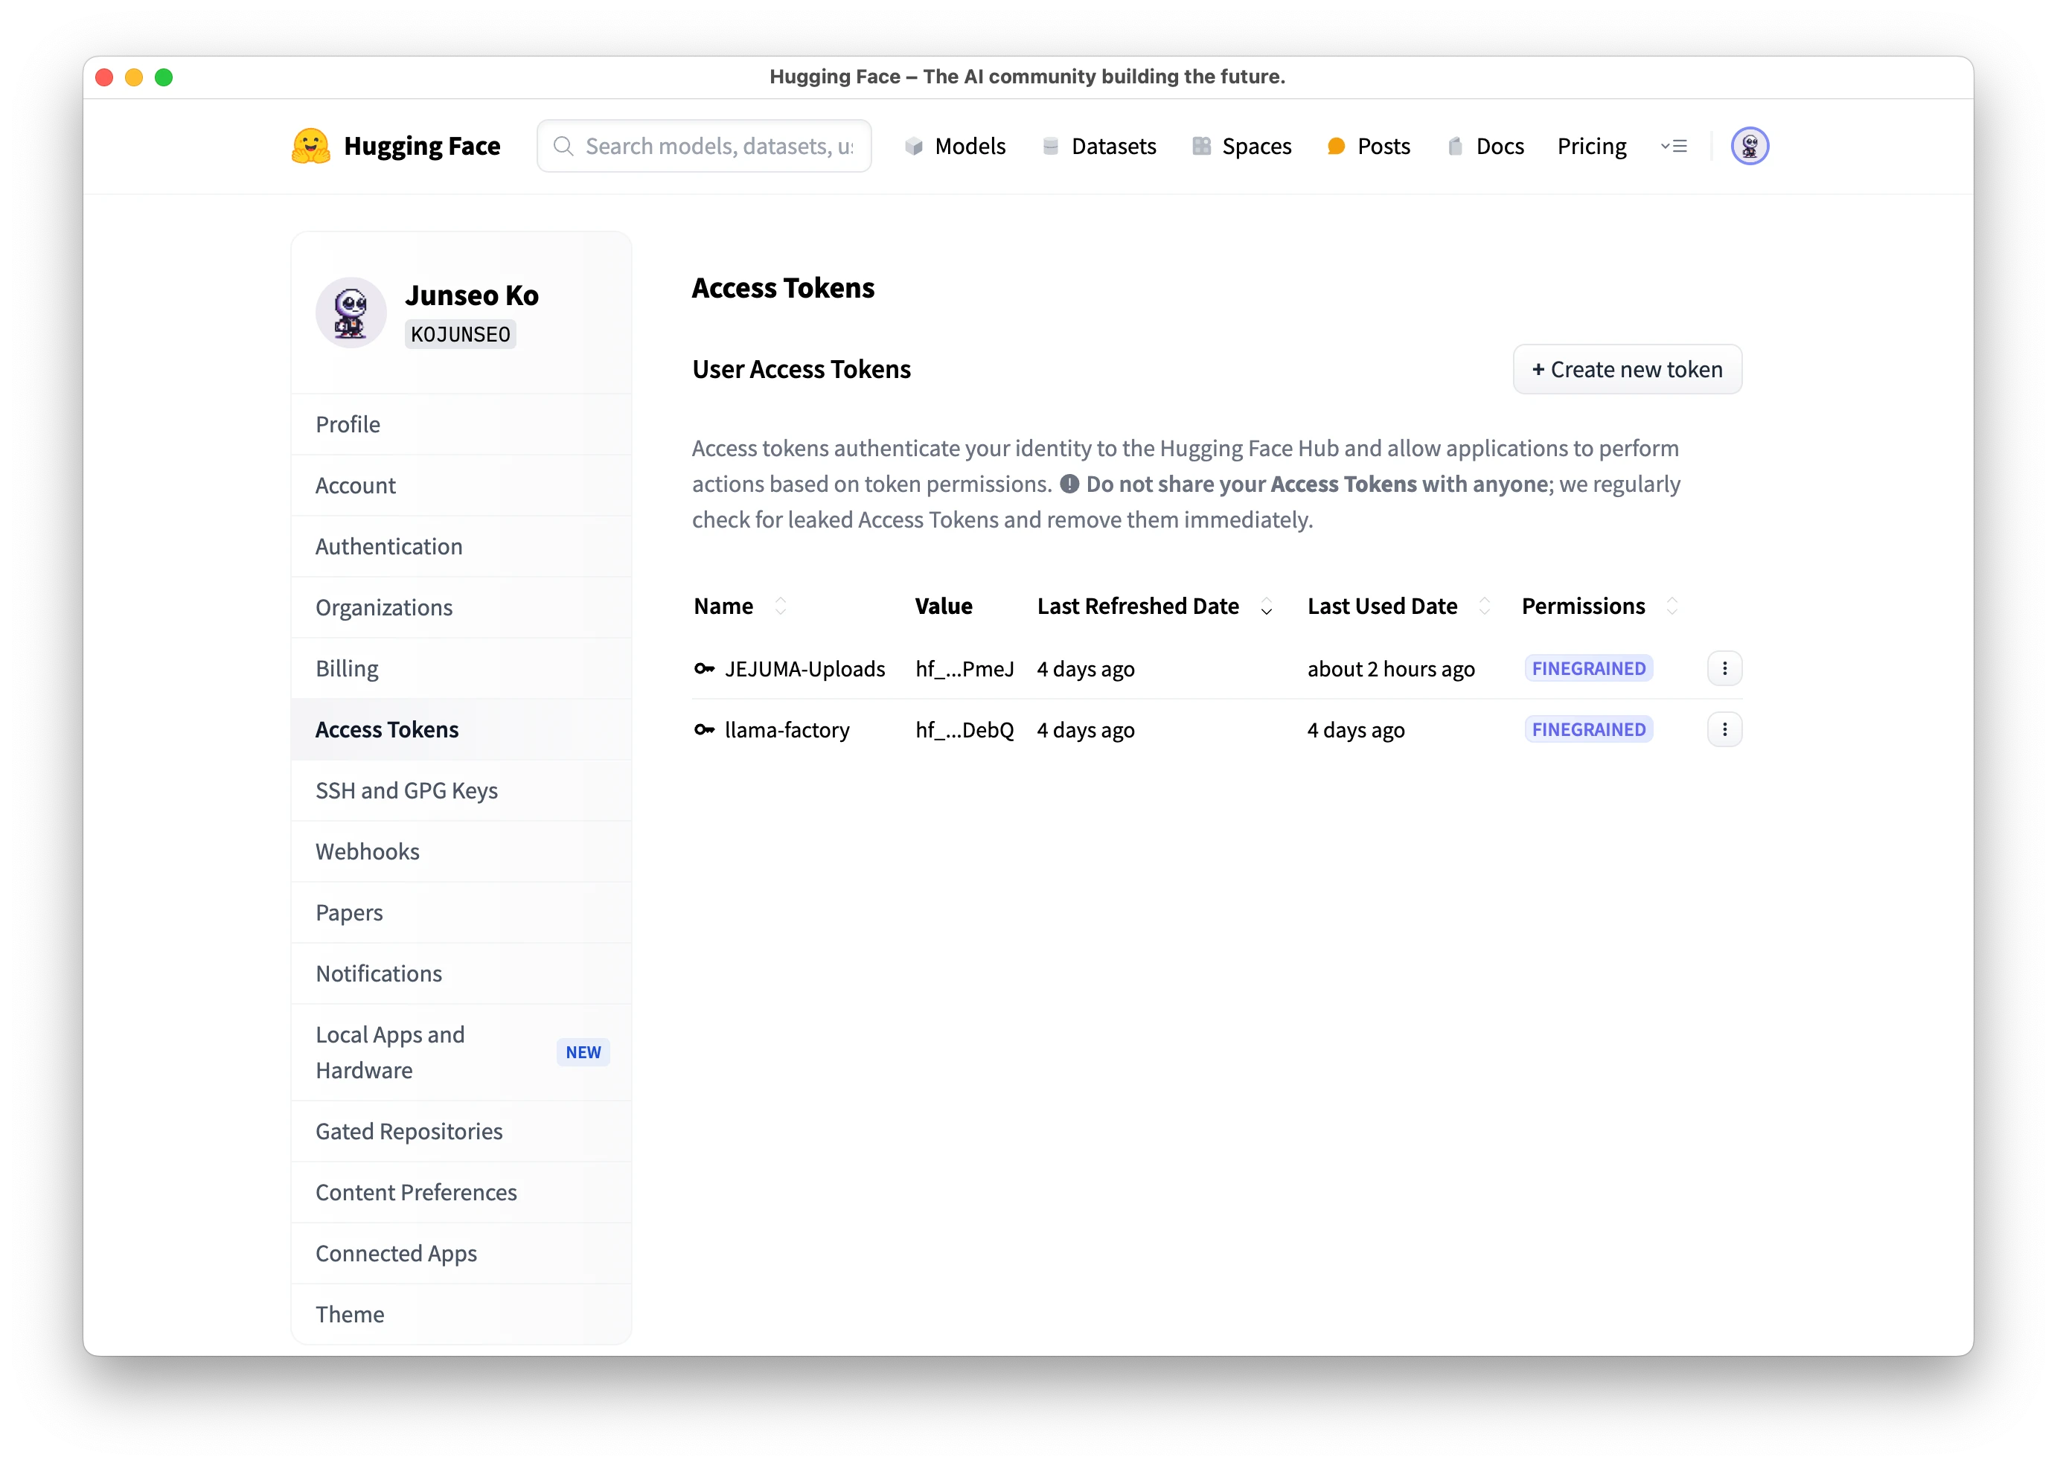This screenshot has width=2057, height=1466.
Task: Go to Posts in the navbar
Action: point(1369,147)
